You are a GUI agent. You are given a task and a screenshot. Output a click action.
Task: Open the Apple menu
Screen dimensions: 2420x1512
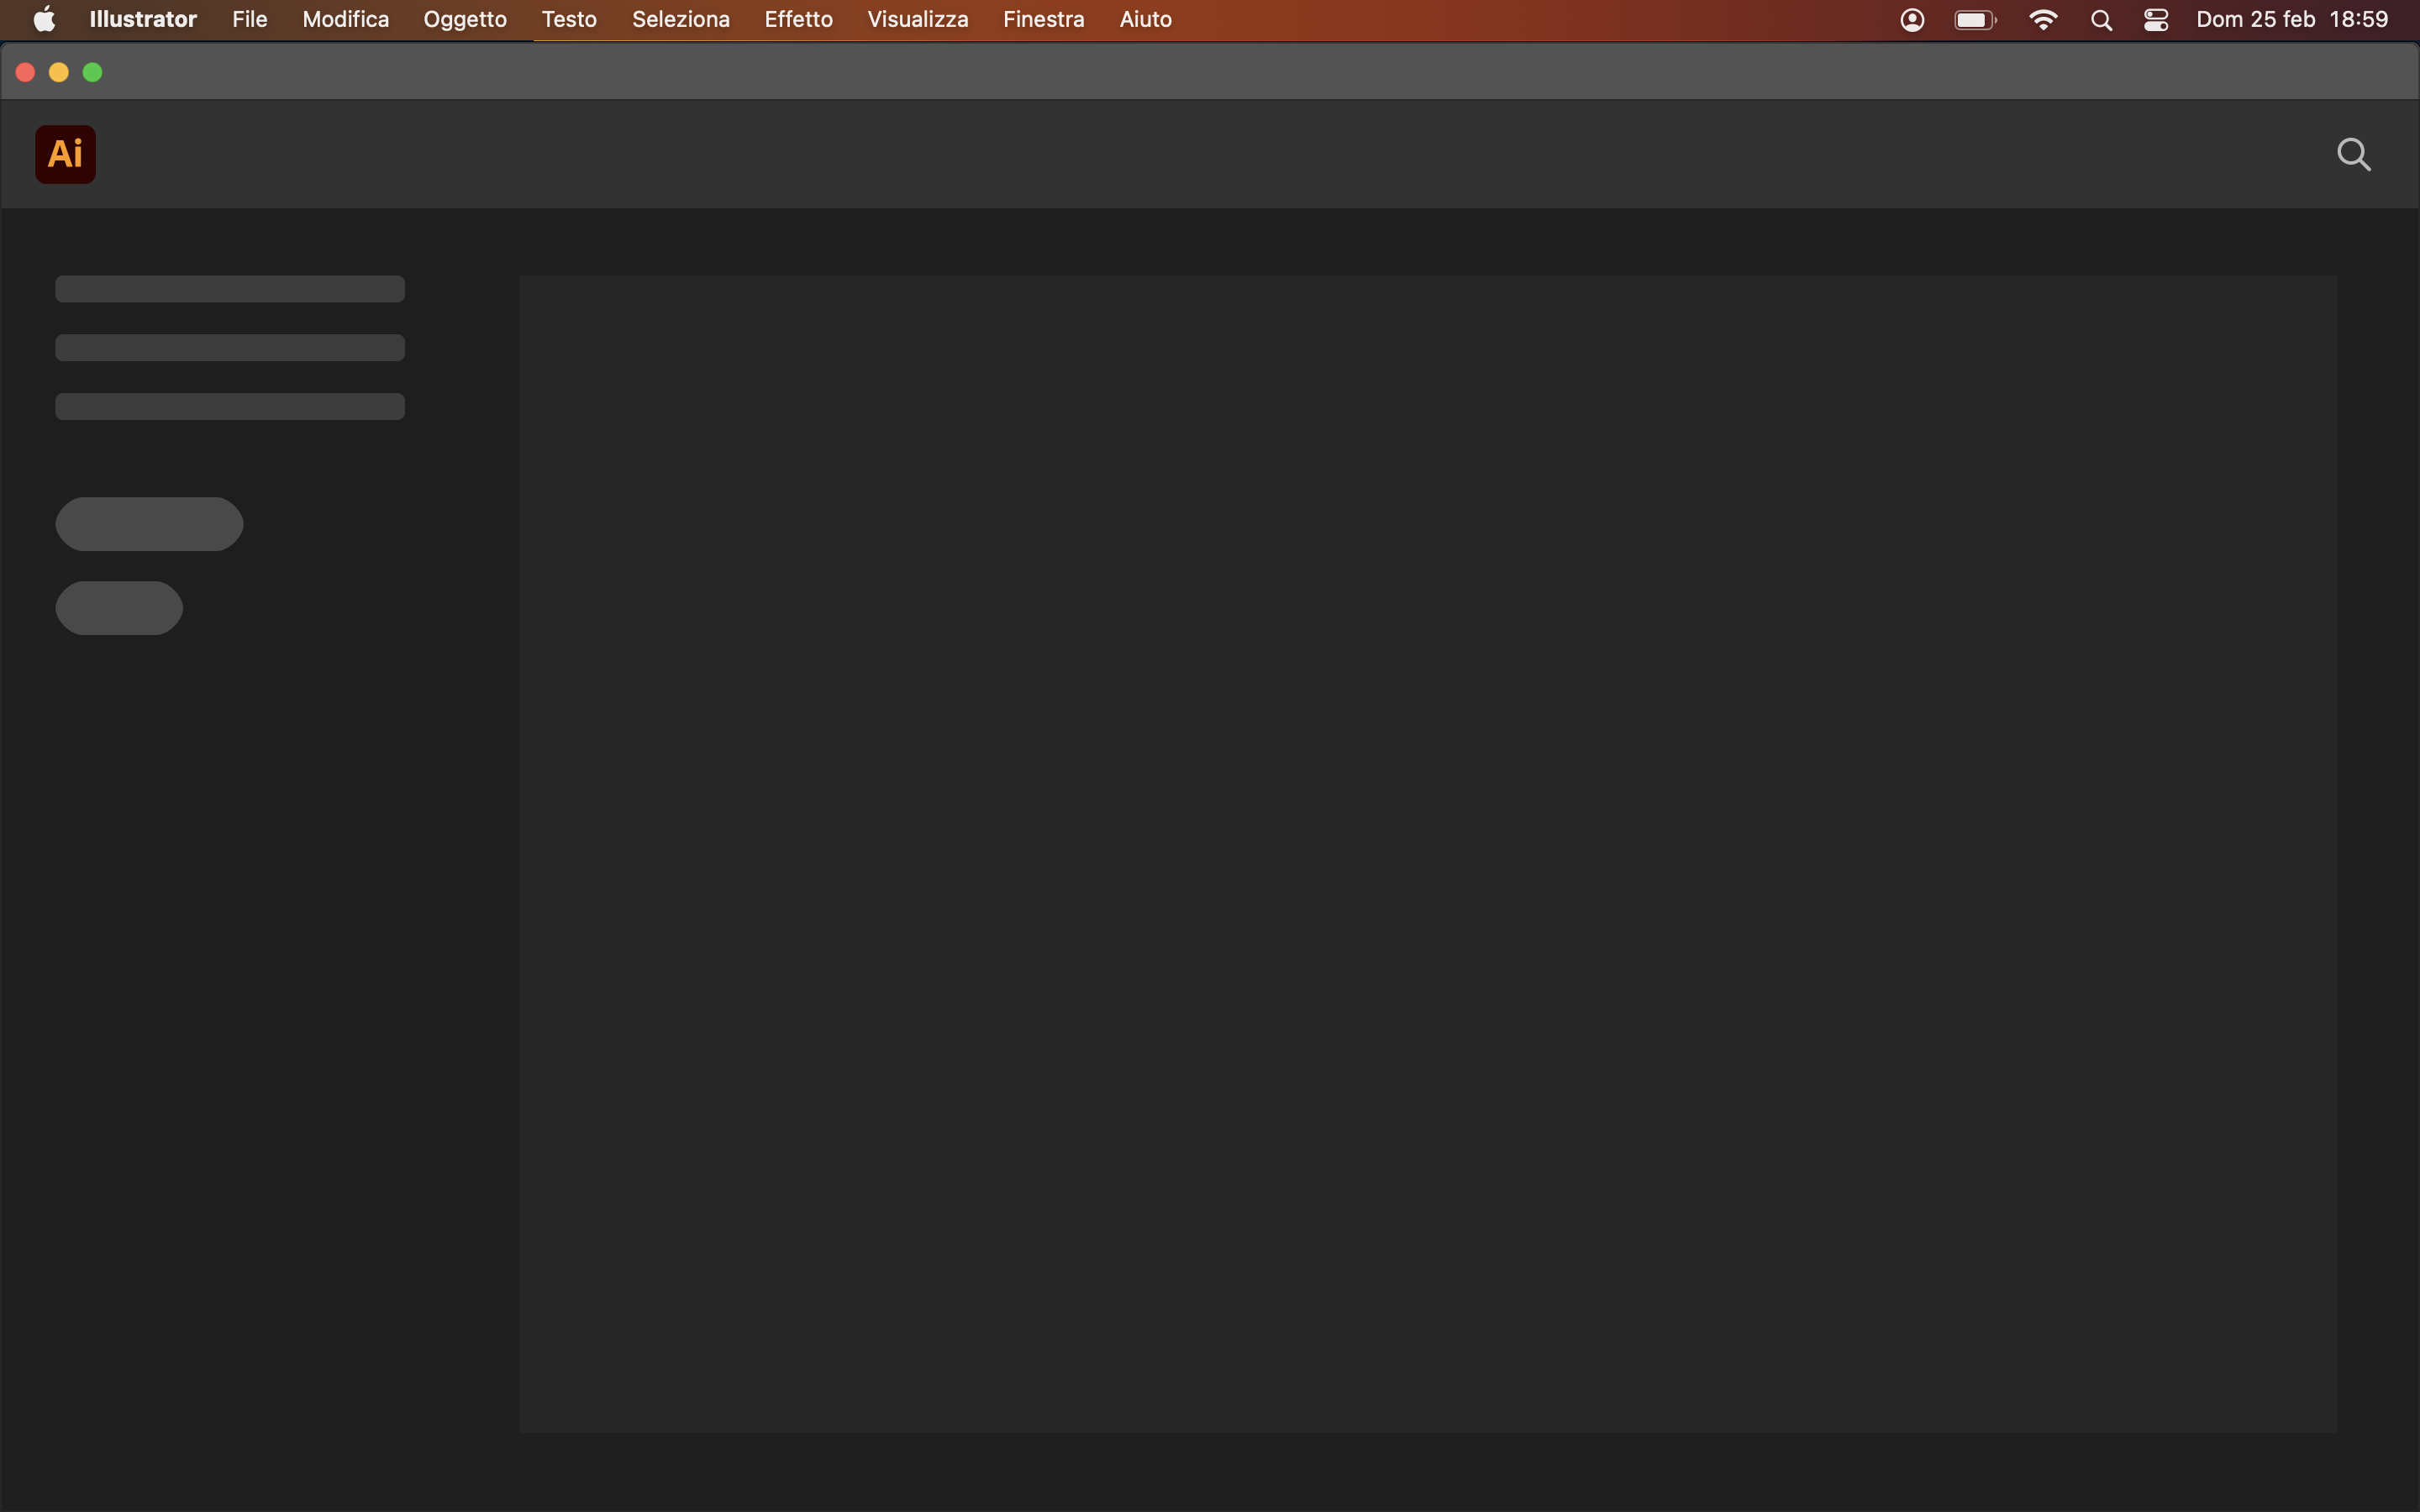[x=44, y=19]
